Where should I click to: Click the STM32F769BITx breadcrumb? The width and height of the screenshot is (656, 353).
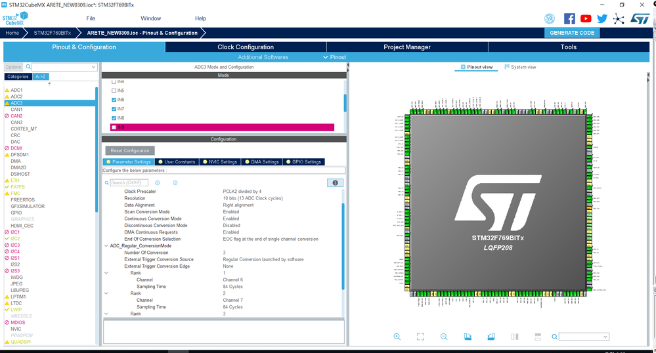[53, 33]
